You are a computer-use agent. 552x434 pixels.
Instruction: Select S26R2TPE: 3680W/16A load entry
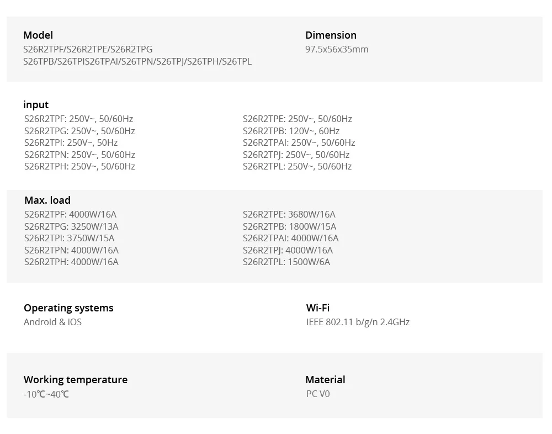click(289, 215)
